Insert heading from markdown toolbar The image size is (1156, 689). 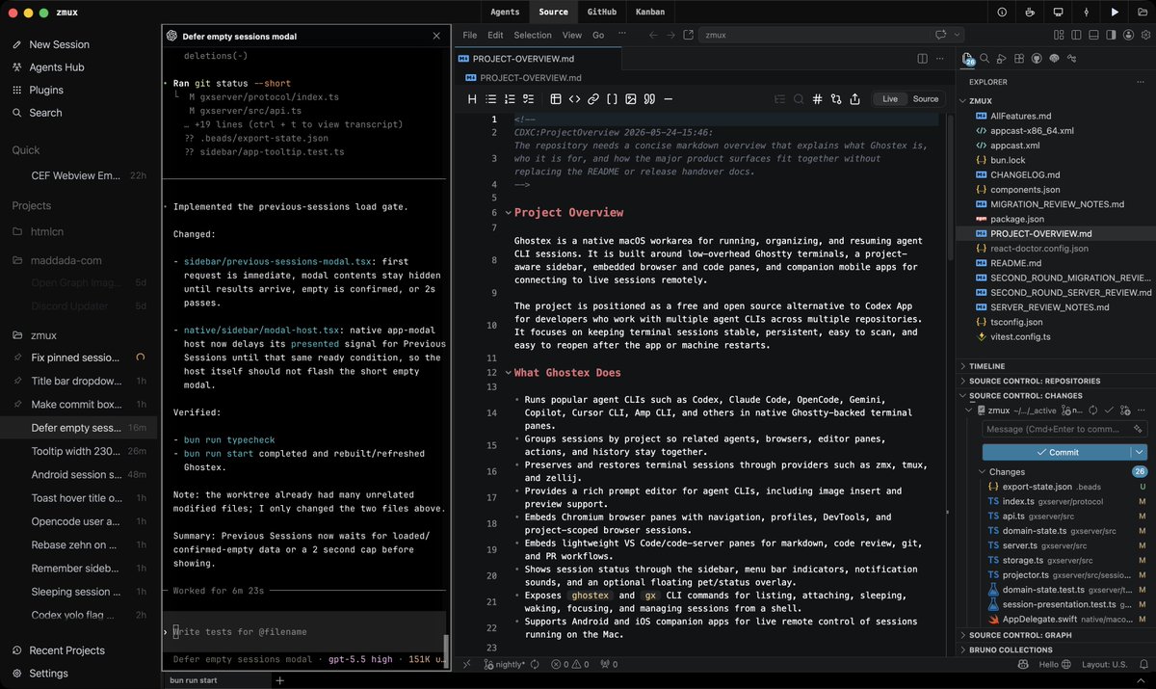tap(472, 98)
